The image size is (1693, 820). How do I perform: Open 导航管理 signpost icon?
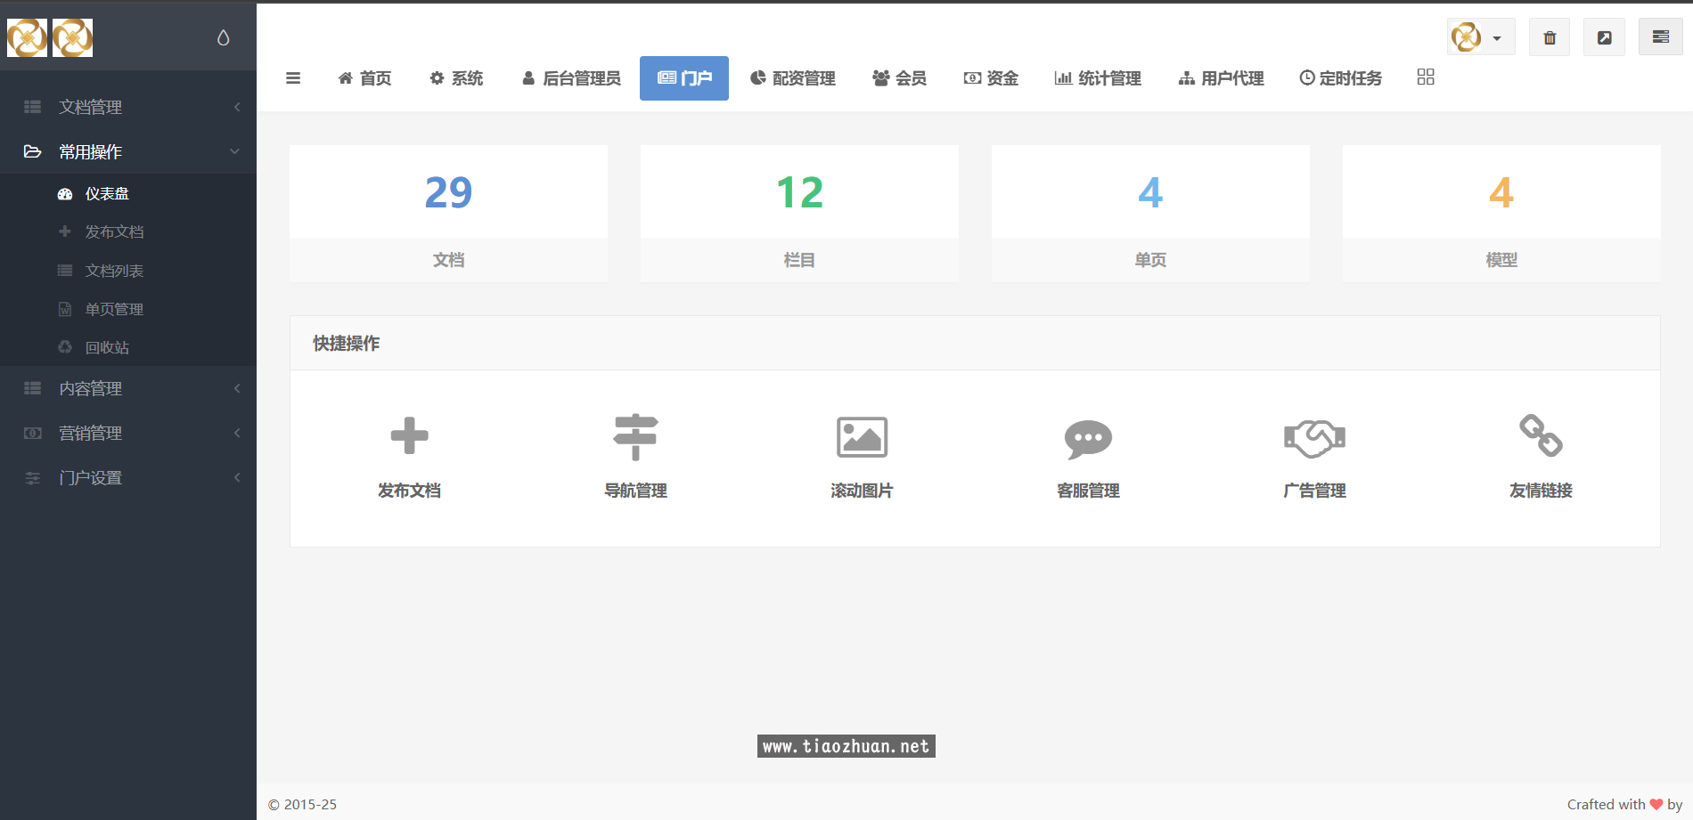click(635, 436)
